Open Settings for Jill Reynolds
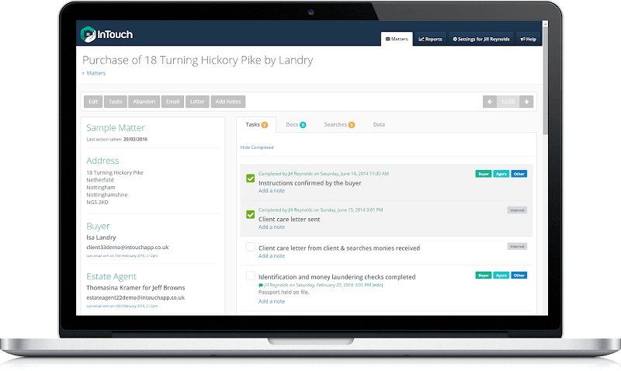Viewport: 621px width, 371px height. [481, 39]
